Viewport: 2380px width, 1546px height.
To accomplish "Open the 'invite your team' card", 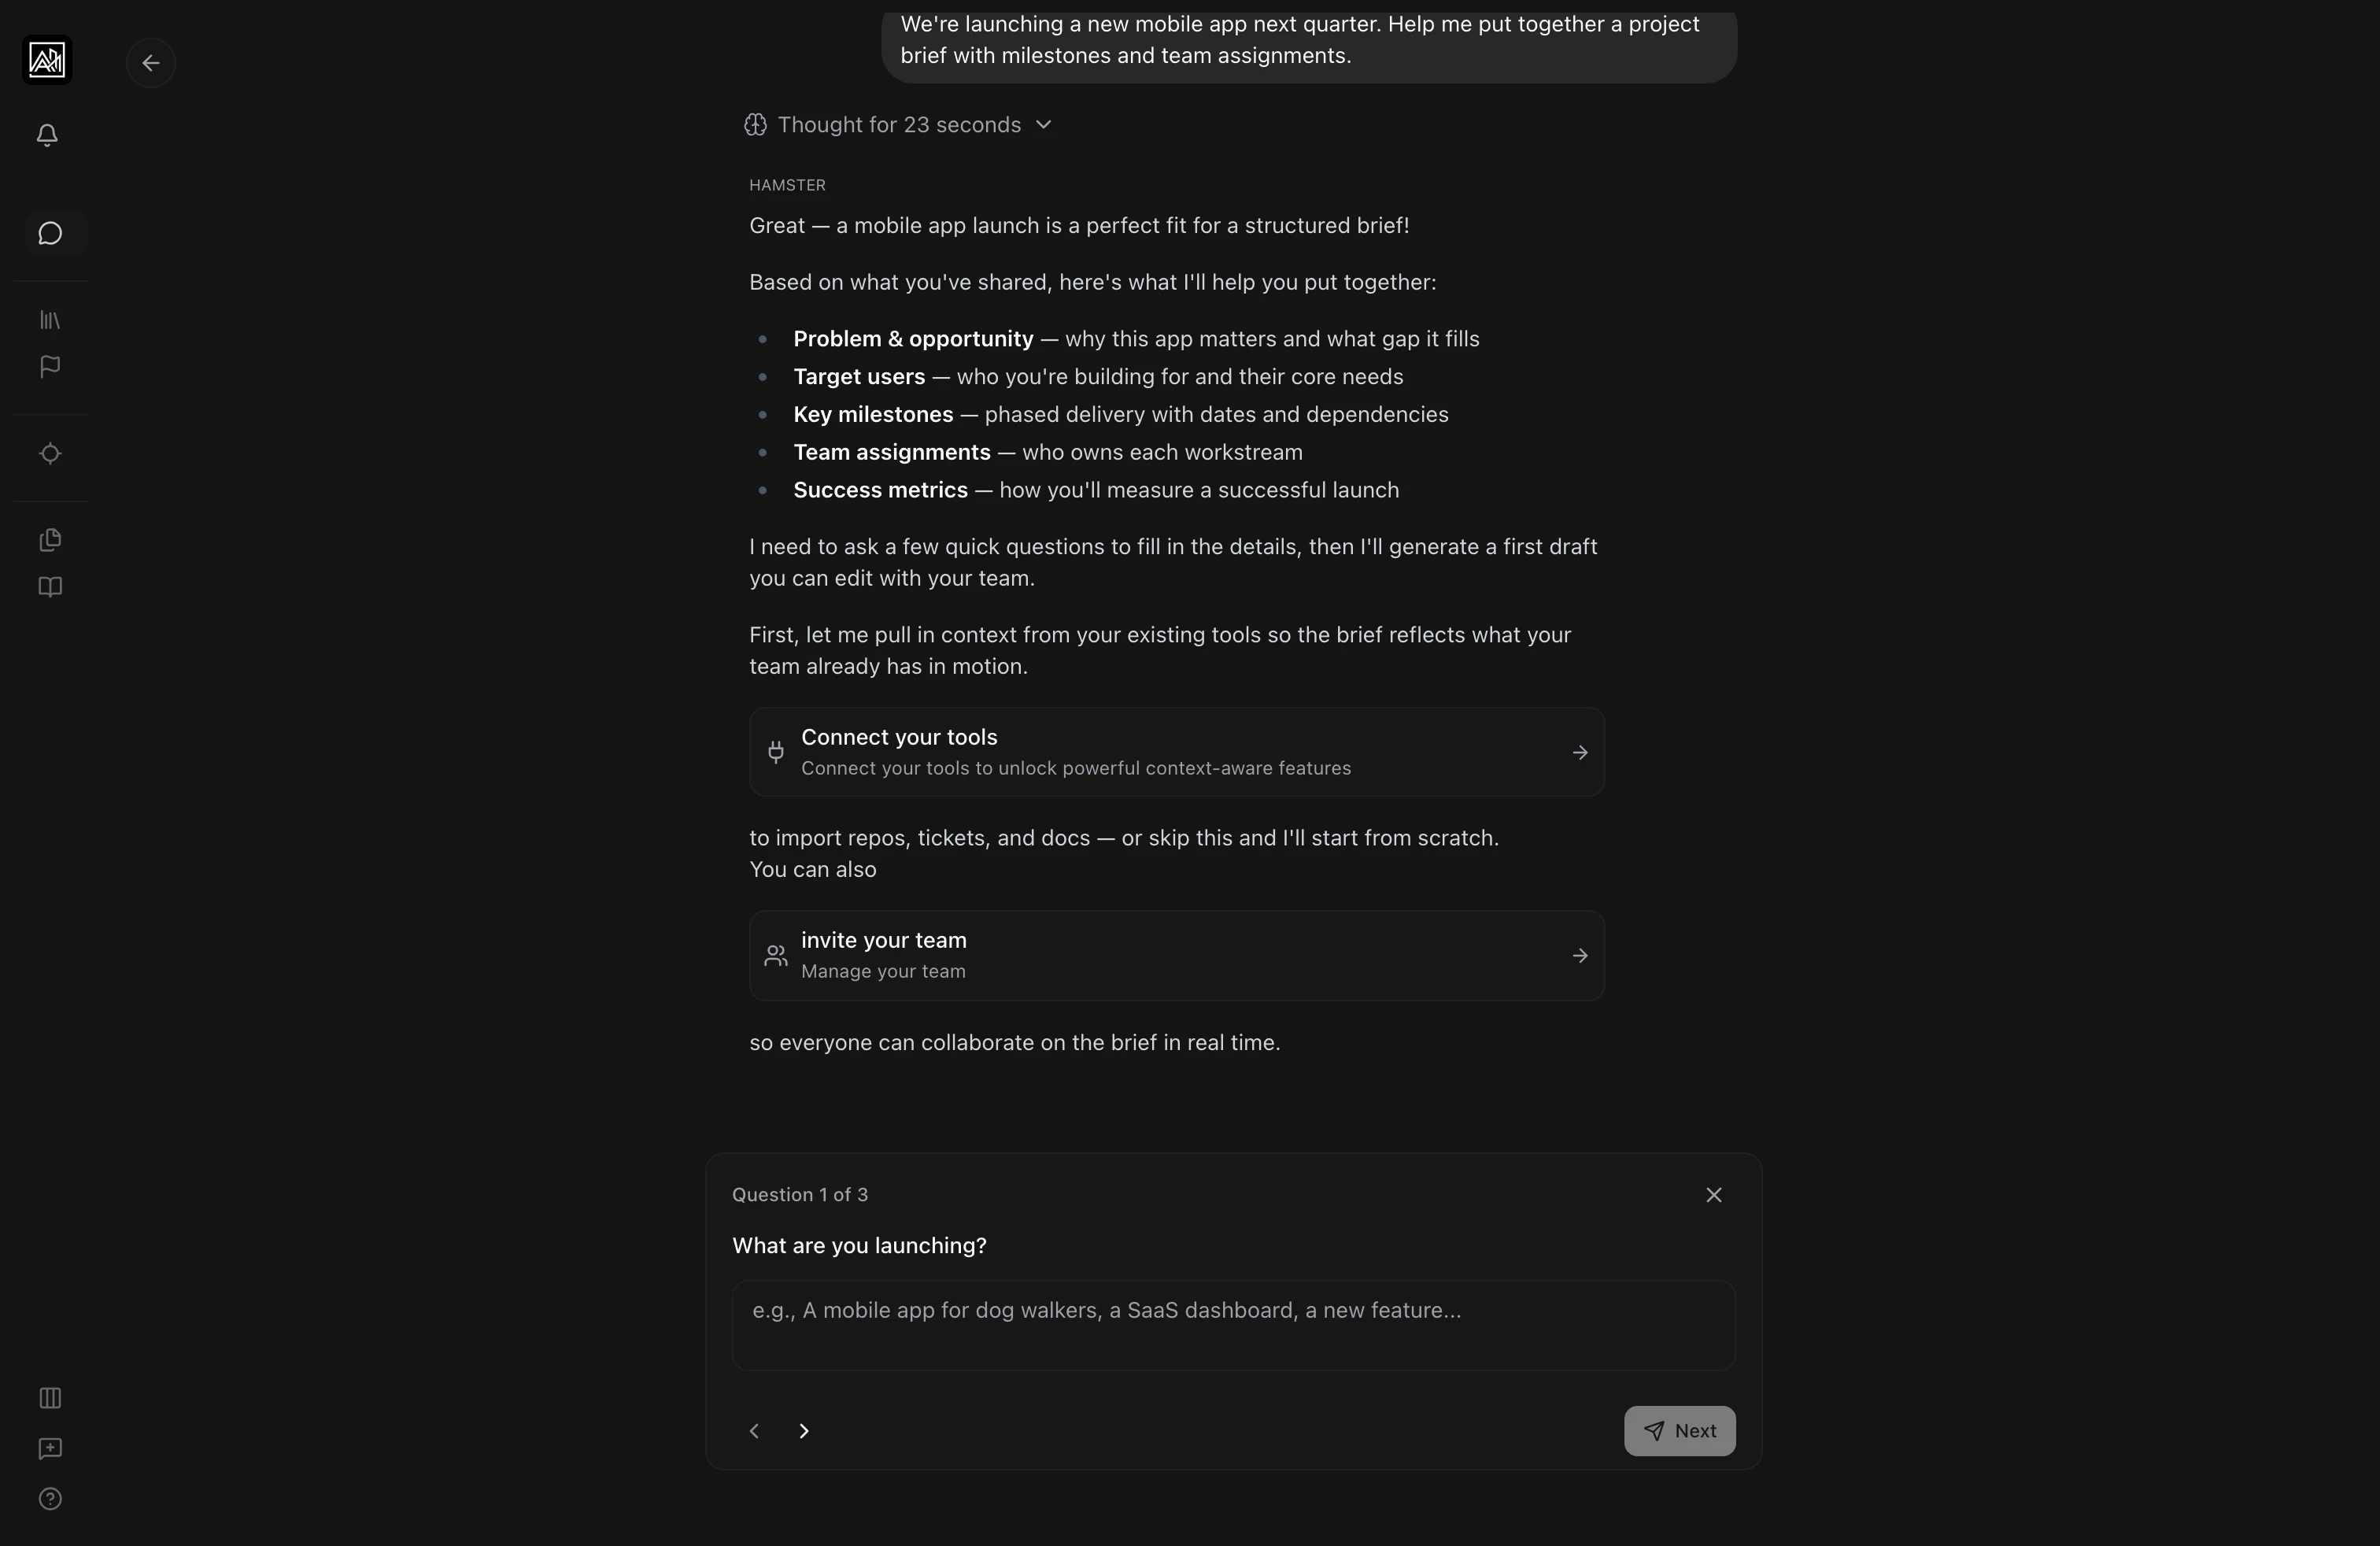I will 1176,955.
